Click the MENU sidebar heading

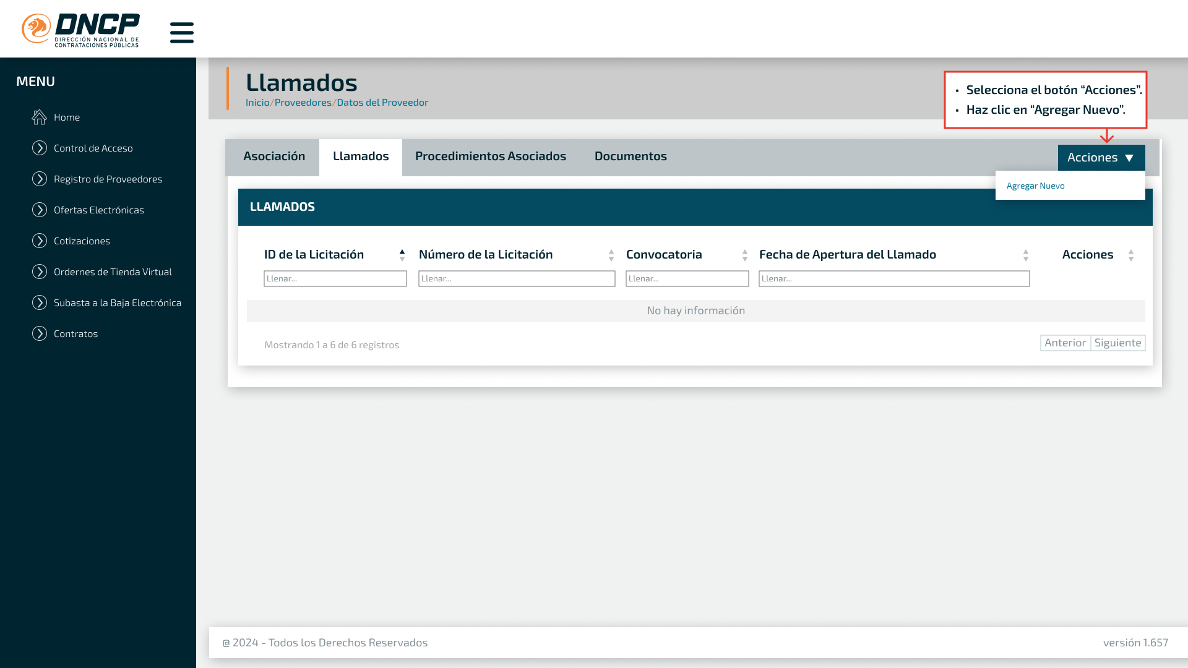(x=35, y=82)
